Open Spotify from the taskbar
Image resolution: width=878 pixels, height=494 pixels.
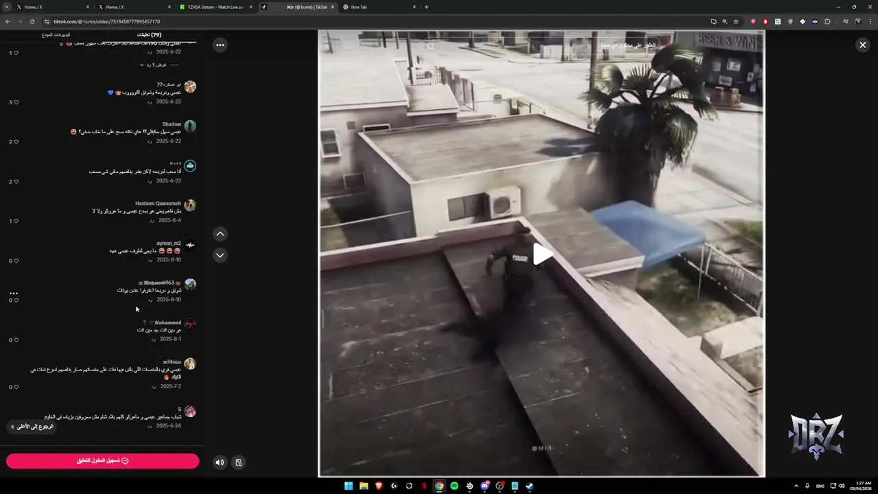(454, 486)
